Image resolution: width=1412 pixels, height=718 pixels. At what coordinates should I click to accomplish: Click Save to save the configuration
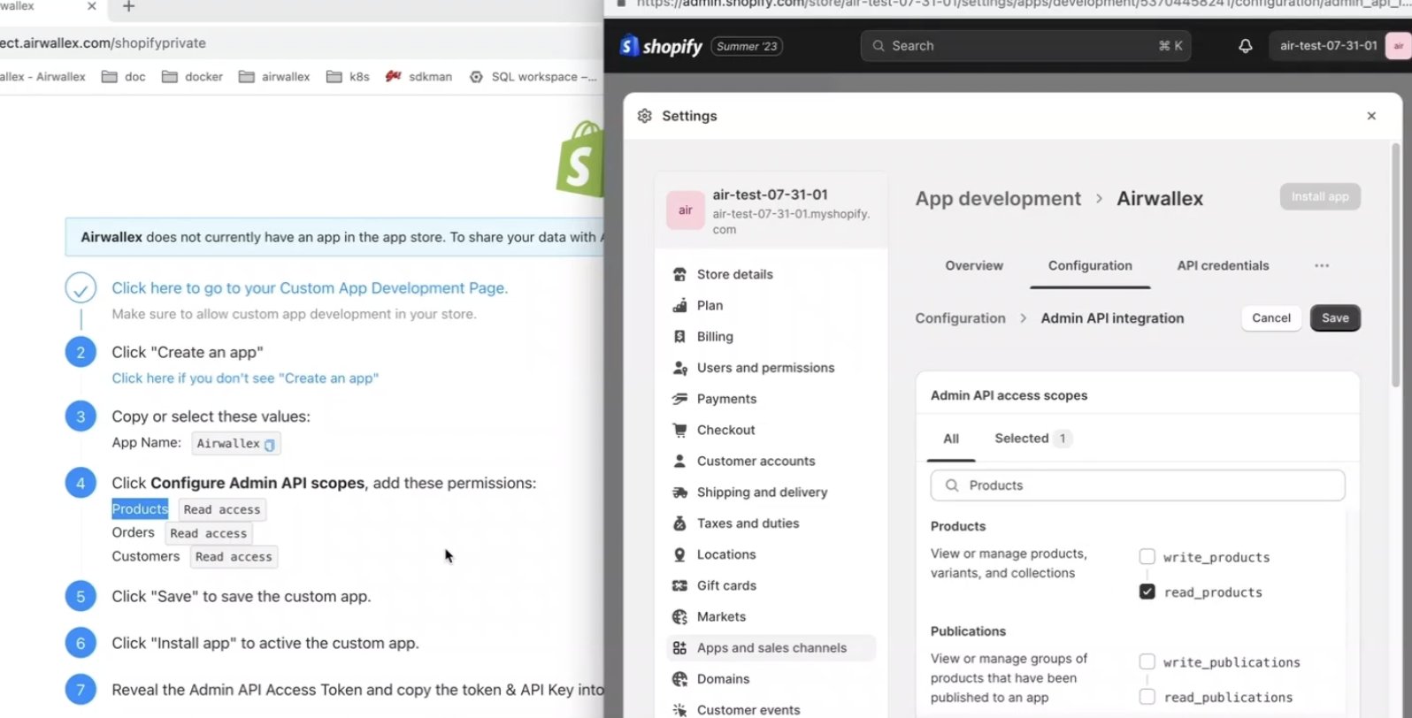tap(1334, 318)
